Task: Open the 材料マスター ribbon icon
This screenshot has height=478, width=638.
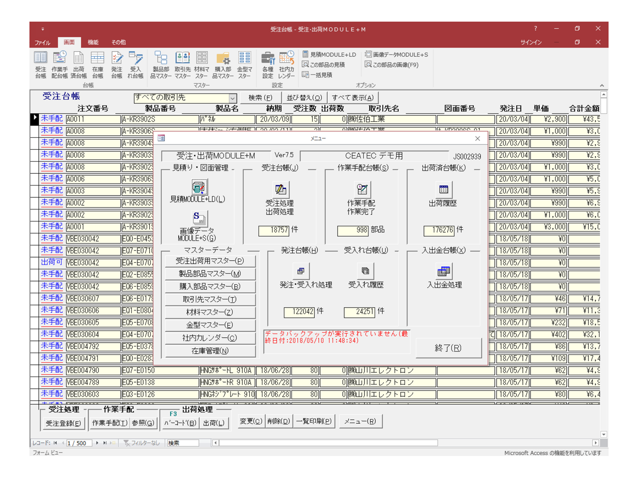Action: pos(201,65)
